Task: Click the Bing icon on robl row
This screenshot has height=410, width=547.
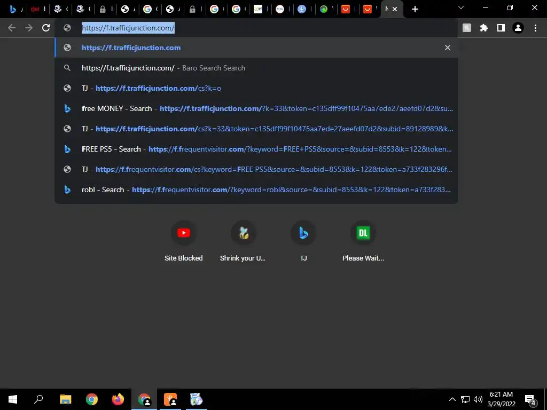Action: tap(67, 190)
